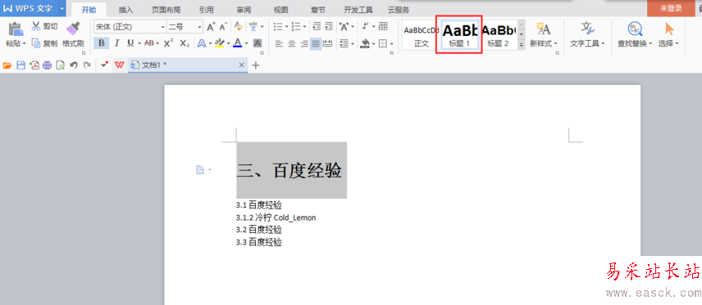Screen dimensions: 702x305
Task: Open the 页面布局 ribbon tab
Action: point(166,9)
